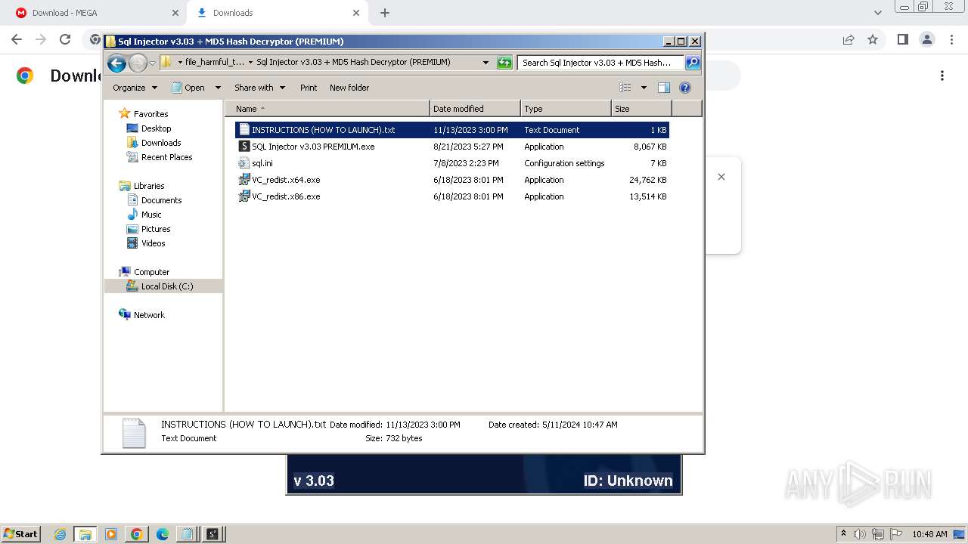Expand the arrow after the file_harmful_t... breadcrumb
This screenshot has width=968, height=544.
(250, 63)
